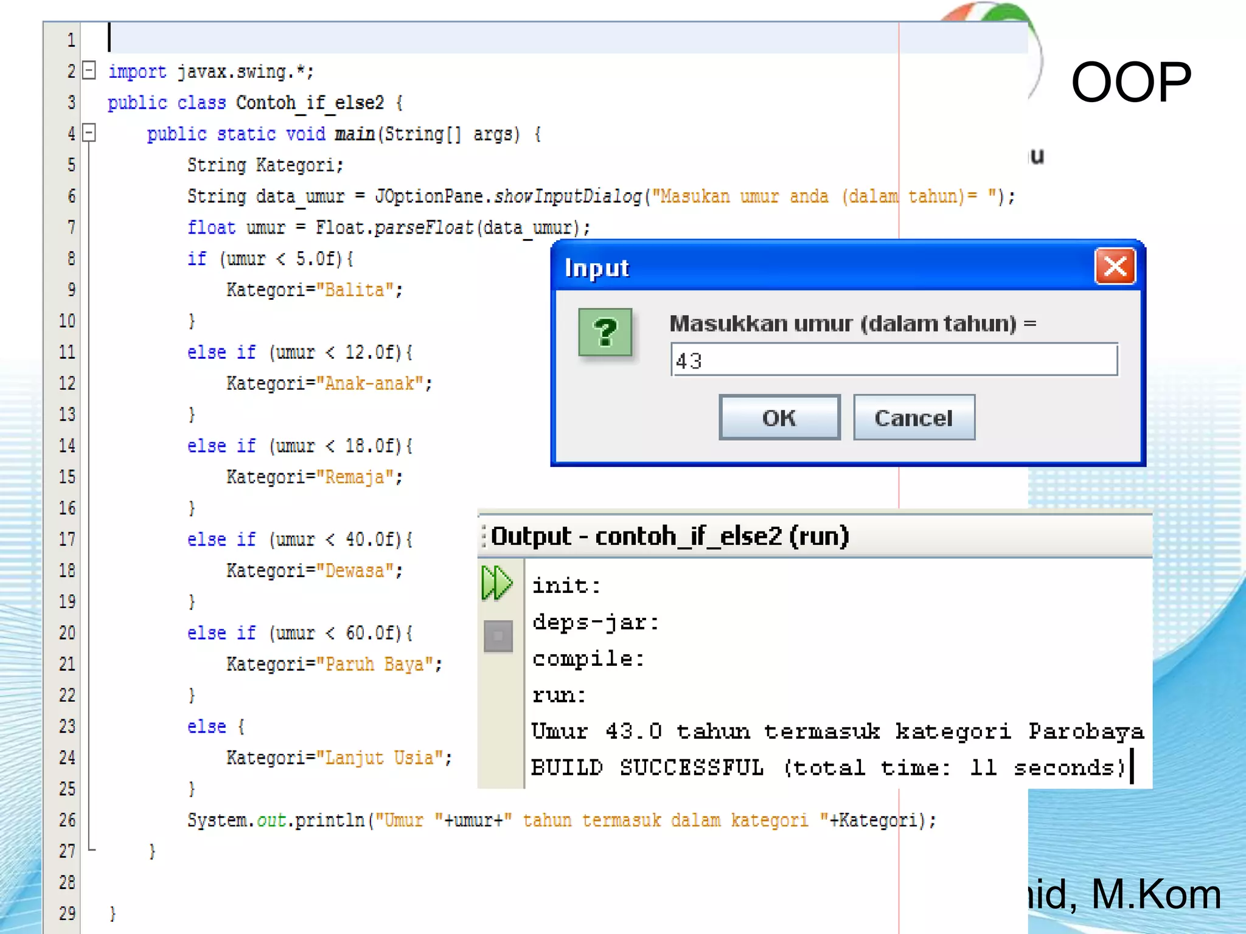Close the Input dialog with red X
Image resolution: width=1246 pixels, height=934 pixels.
1115,266
